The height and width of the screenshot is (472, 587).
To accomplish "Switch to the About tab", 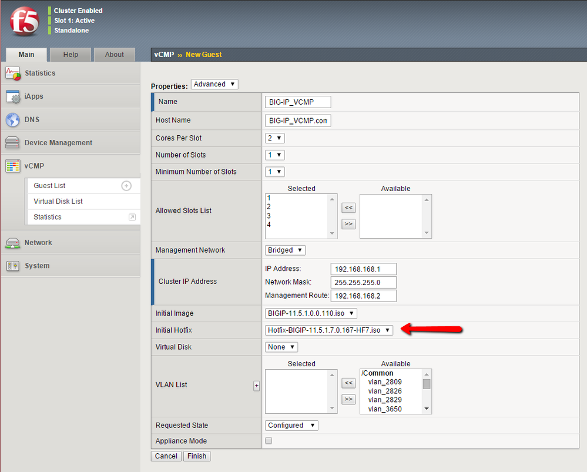I will click(x=114, y=55).
